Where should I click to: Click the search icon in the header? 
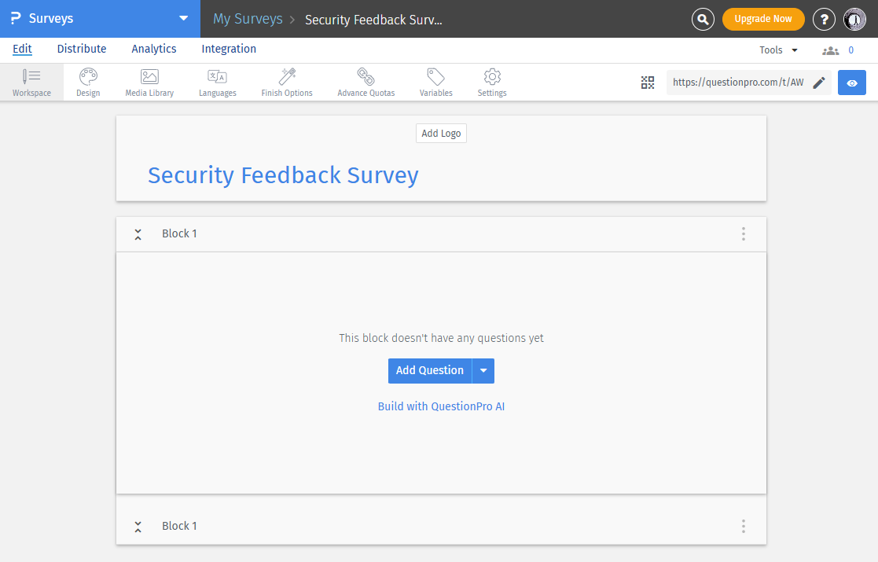click(703, 19)
